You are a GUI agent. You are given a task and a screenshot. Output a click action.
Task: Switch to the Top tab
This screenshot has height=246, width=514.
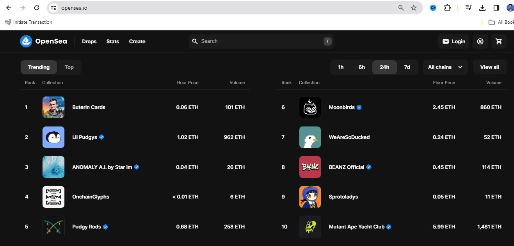[69, 67]
